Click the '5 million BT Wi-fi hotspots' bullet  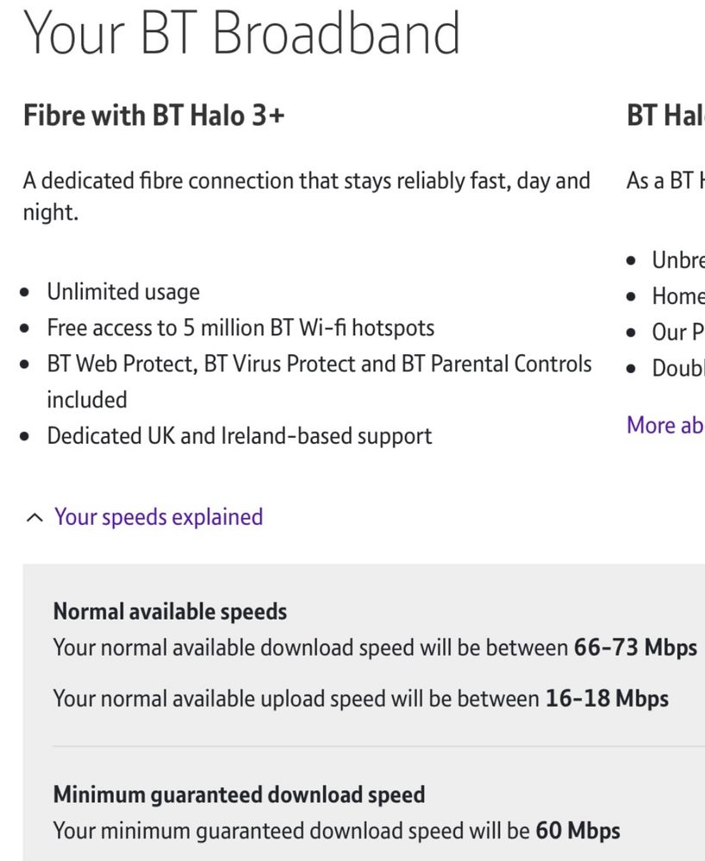[x=240, y=328]
